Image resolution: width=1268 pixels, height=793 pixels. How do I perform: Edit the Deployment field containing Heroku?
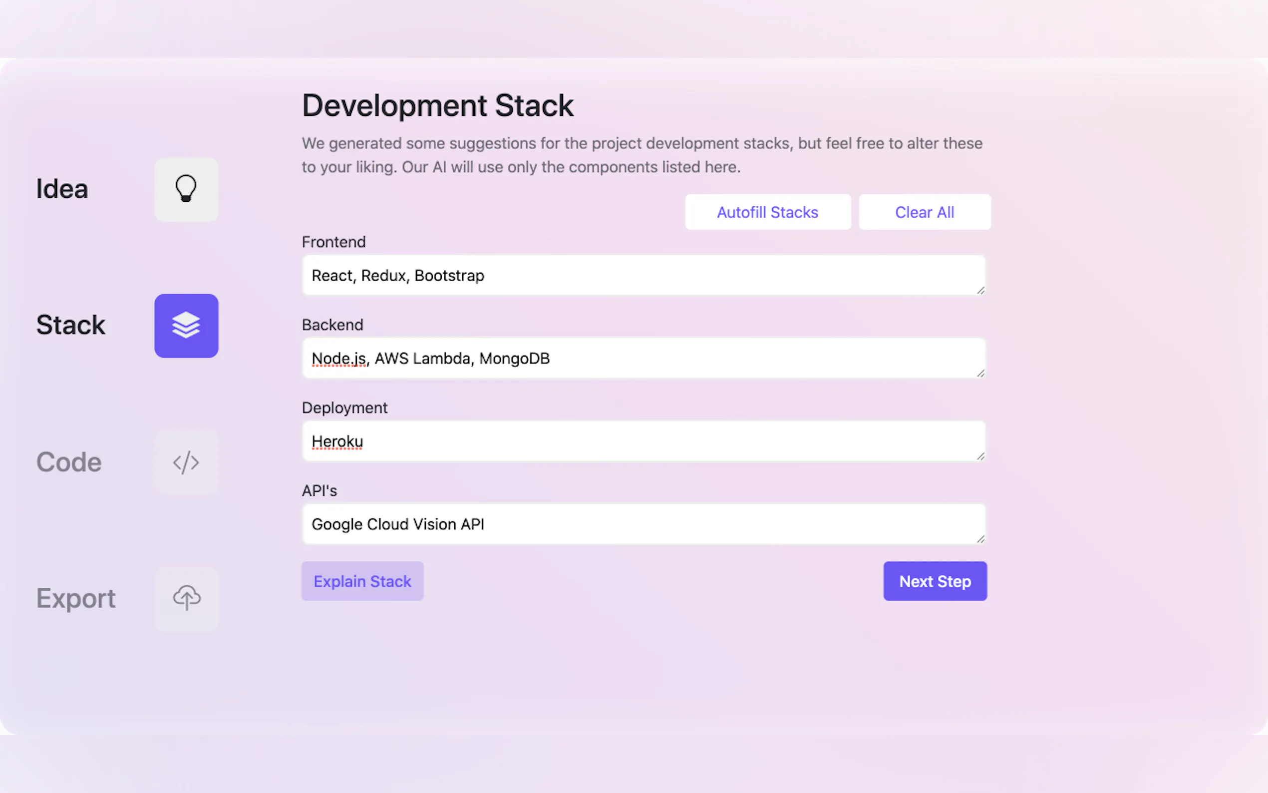coord(643,441)
